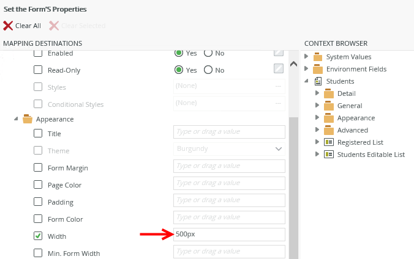This screenshot has width=414, height=259.
Task: Uncheck the Width property checkbox
Action: coord(38,236)
